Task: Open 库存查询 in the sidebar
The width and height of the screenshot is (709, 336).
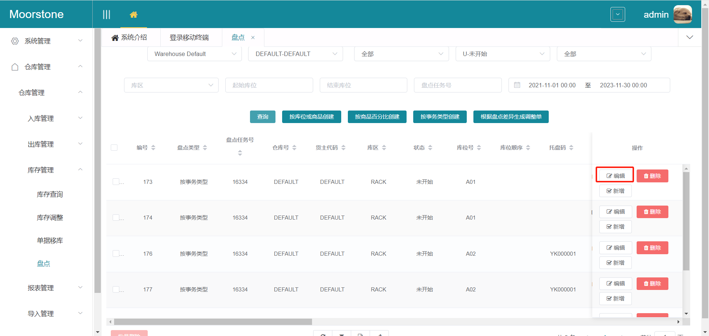Action: pos(50,195)
